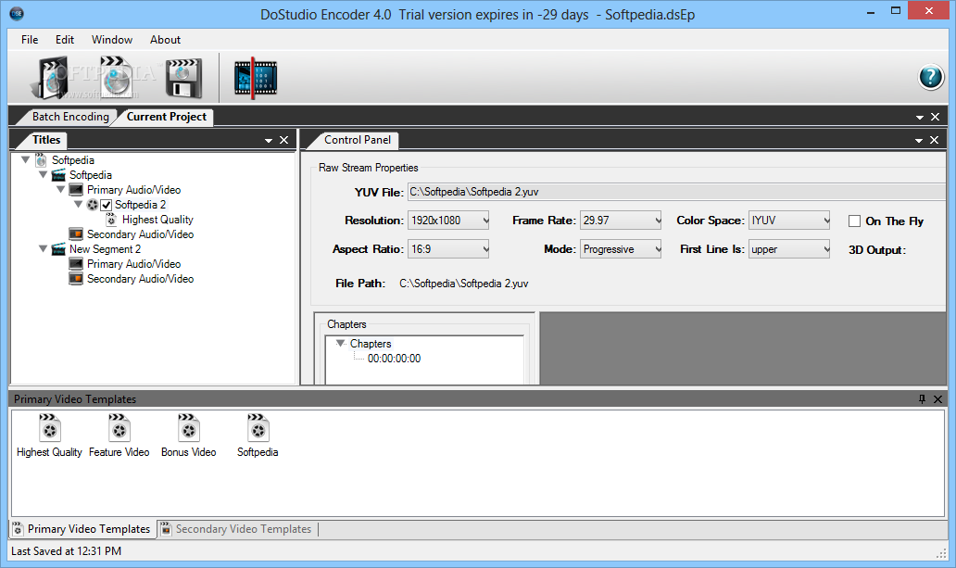Screen dimensions: 956x568
Task: Click the 'Last Saved at 12:31 PM' status text
Action: (x=67, y=551)
